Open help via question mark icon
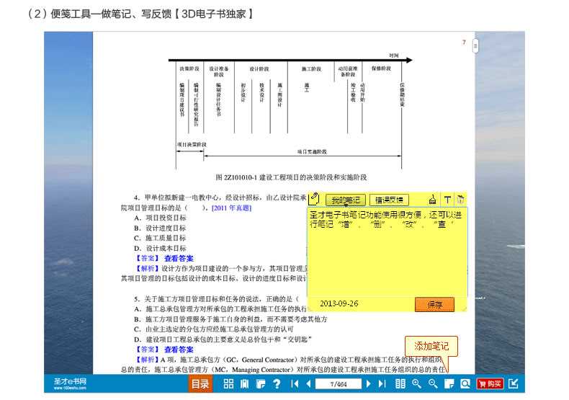 point(276,384)
